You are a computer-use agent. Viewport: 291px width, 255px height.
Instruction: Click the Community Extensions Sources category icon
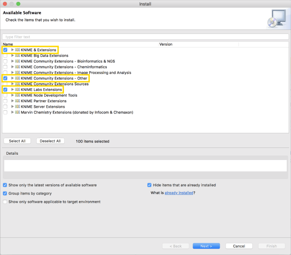coord(17,84)
